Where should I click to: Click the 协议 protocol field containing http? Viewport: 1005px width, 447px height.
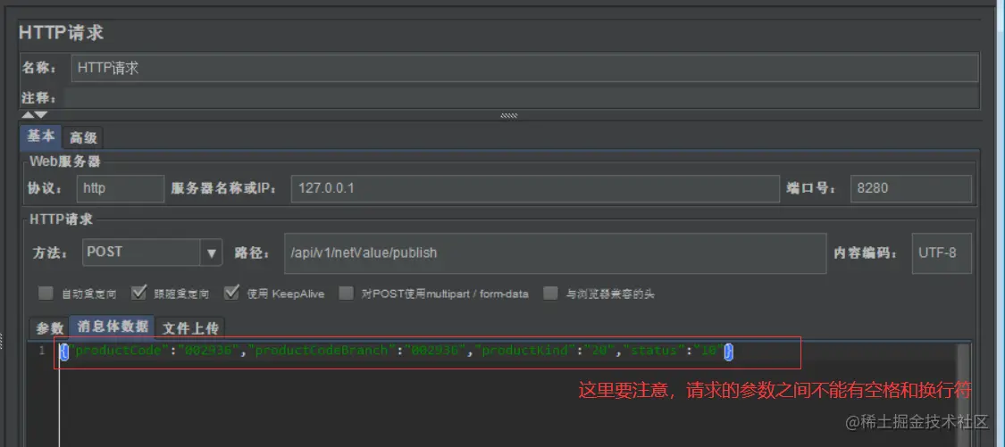point(121,189)
